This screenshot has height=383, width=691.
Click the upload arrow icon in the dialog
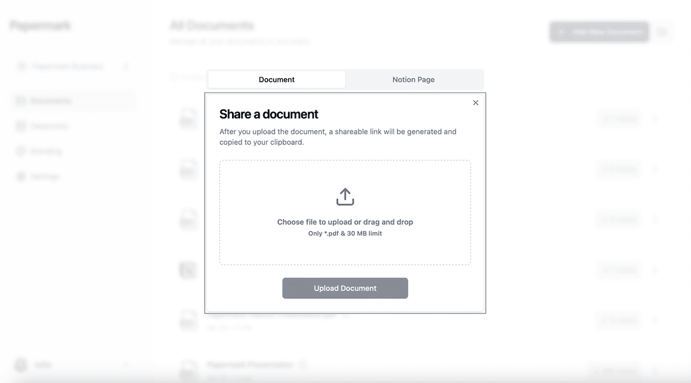[x=345, y=196]
